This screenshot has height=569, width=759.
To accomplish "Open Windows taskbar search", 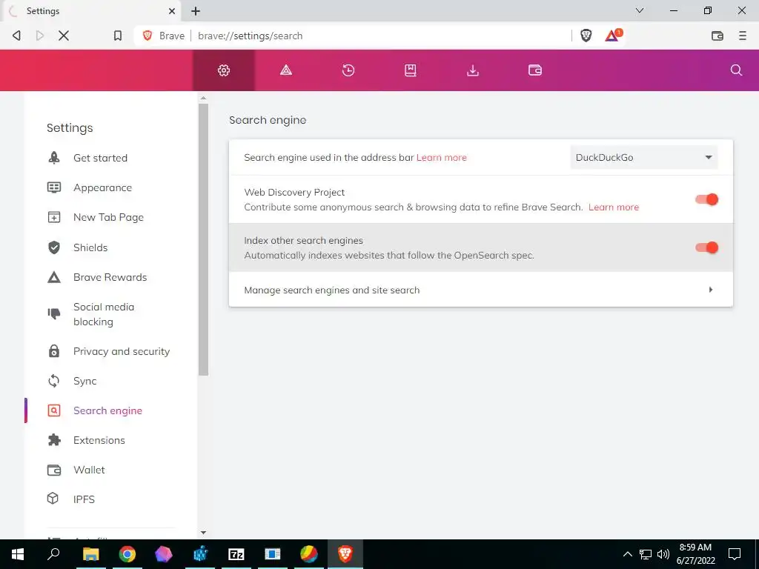I will 53,554.
